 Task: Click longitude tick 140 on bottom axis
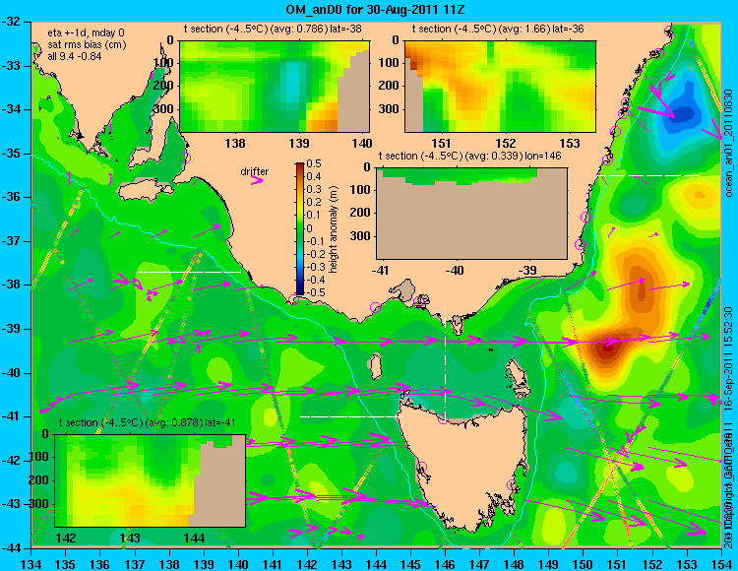[x=238, y=564]
